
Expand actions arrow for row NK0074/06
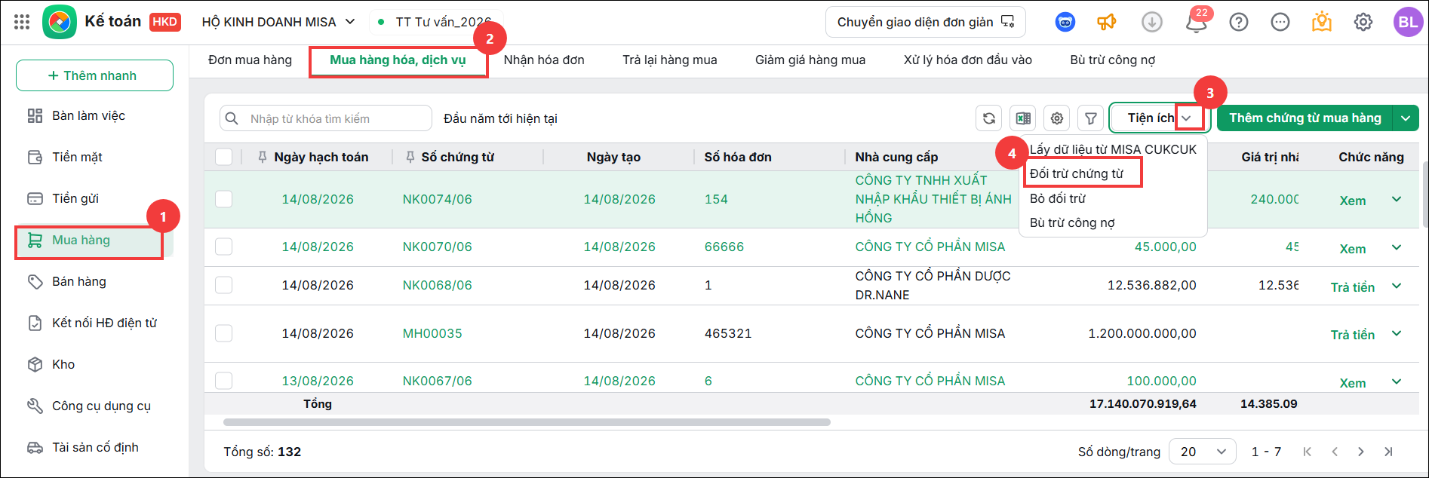pyautogui.click(x=1397, y=199)
